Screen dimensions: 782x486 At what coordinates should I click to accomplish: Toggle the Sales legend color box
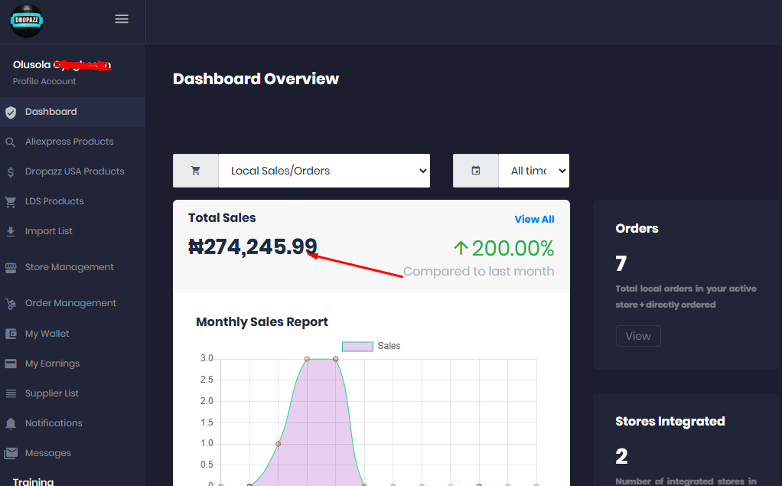(x=357, y=346)
